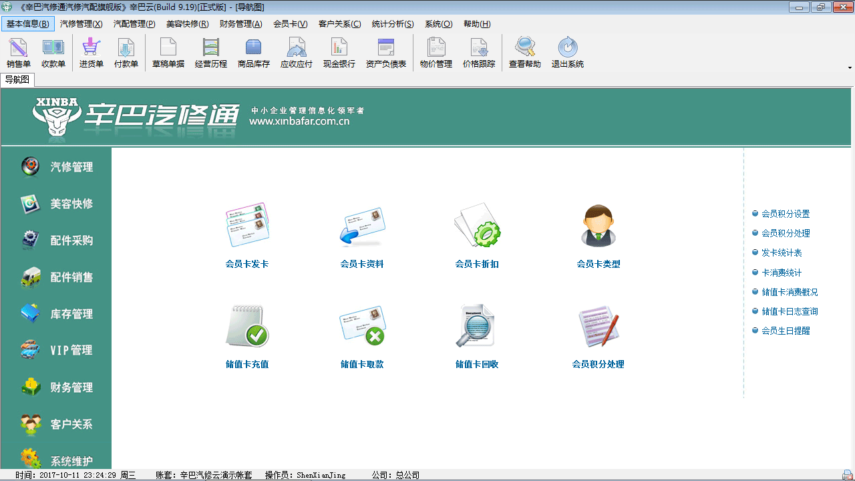Open 草稿单据 draft documents icon
This screenshot has height=481, width=855.
(168, 53)
